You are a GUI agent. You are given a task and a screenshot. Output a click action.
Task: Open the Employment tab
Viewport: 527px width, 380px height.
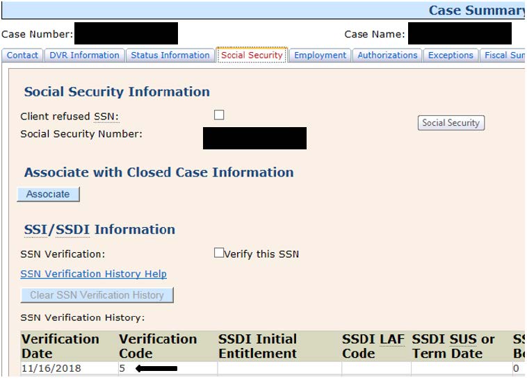pos(320,56)
